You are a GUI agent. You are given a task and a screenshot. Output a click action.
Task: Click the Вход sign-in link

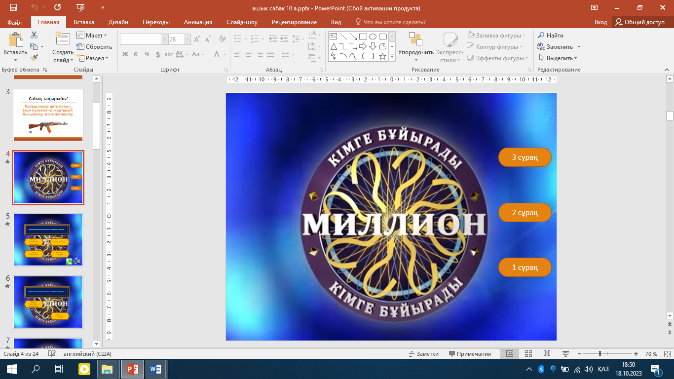(x=600, y=22)
